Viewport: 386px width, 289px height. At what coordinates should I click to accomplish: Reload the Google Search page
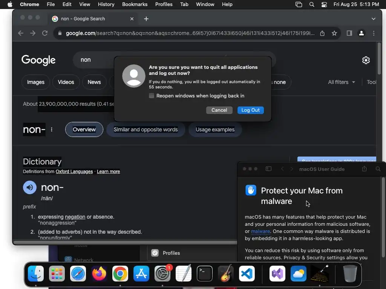point(45,33)
